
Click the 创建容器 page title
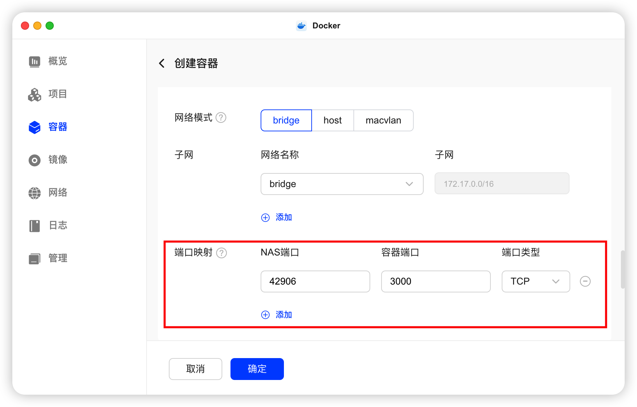(x=196, y=63)
